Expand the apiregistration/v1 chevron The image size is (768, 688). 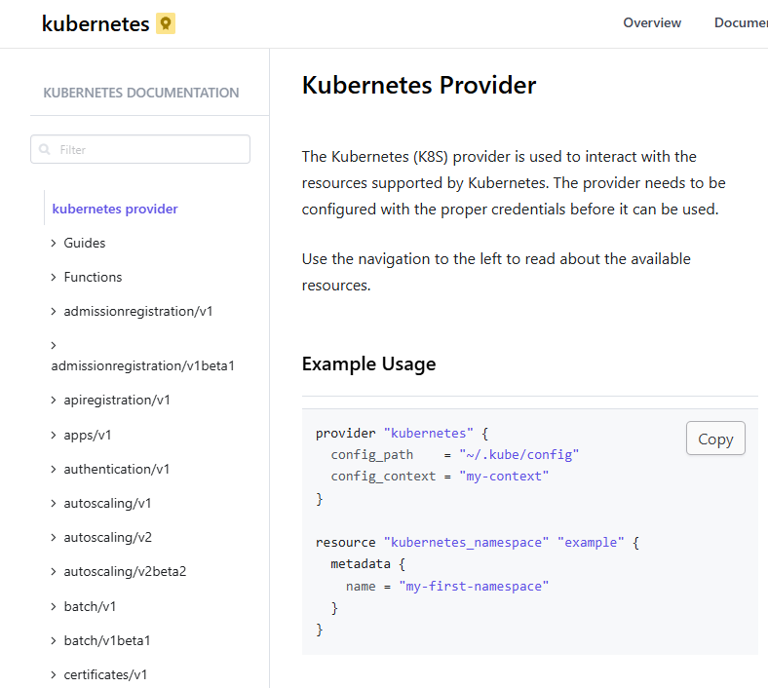click(x=54, y=401)
